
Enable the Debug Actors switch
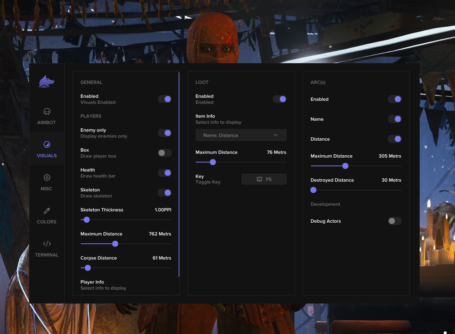pos(395,221)
